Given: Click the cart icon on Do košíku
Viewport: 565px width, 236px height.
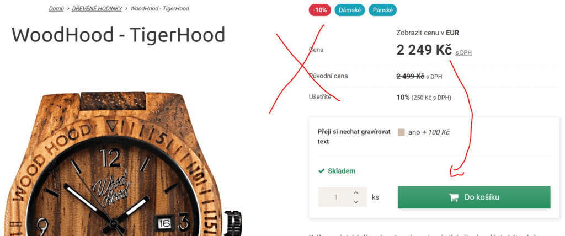Looking at the screenshot, I should click(454, 197).
